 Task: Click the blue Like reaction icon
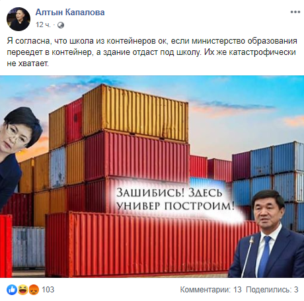click(12, 290)
